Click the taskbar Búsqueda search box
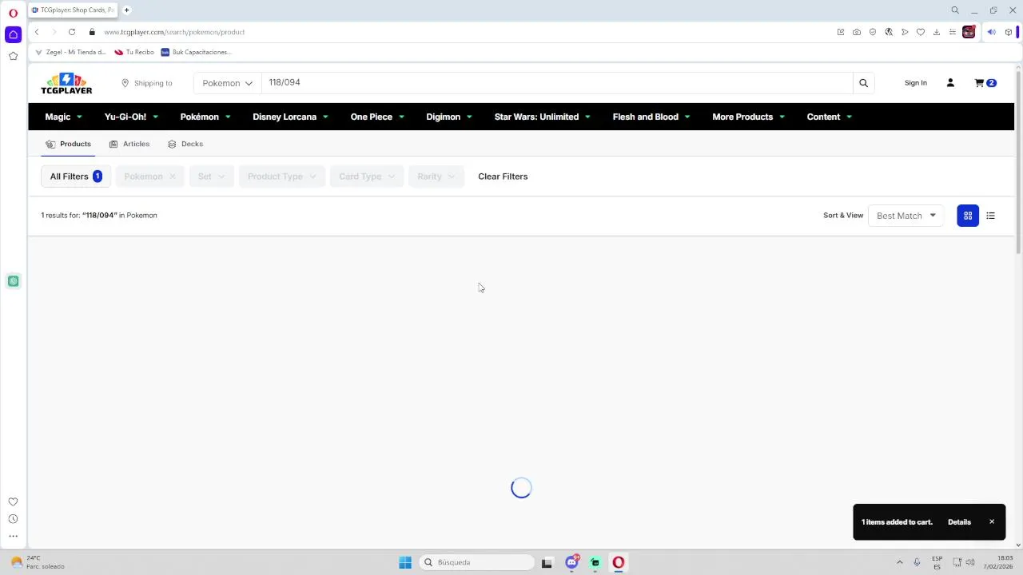The image size is (1023, 575). pyautogui.click(x=476, y=562)
